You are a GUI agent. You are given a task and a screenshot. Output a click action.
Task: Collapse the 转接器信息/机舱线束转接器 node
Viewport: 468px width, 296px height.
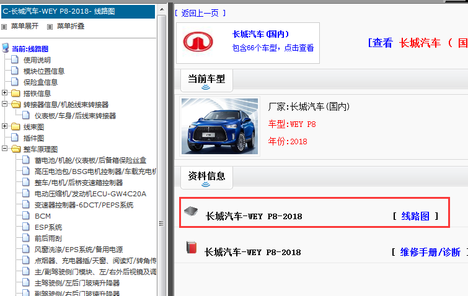4,104
